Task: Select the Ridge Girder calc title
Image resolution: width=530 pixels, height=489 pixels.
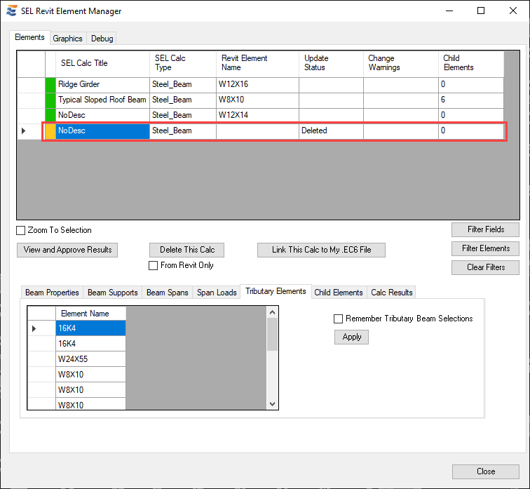Action: pos(102,84)
